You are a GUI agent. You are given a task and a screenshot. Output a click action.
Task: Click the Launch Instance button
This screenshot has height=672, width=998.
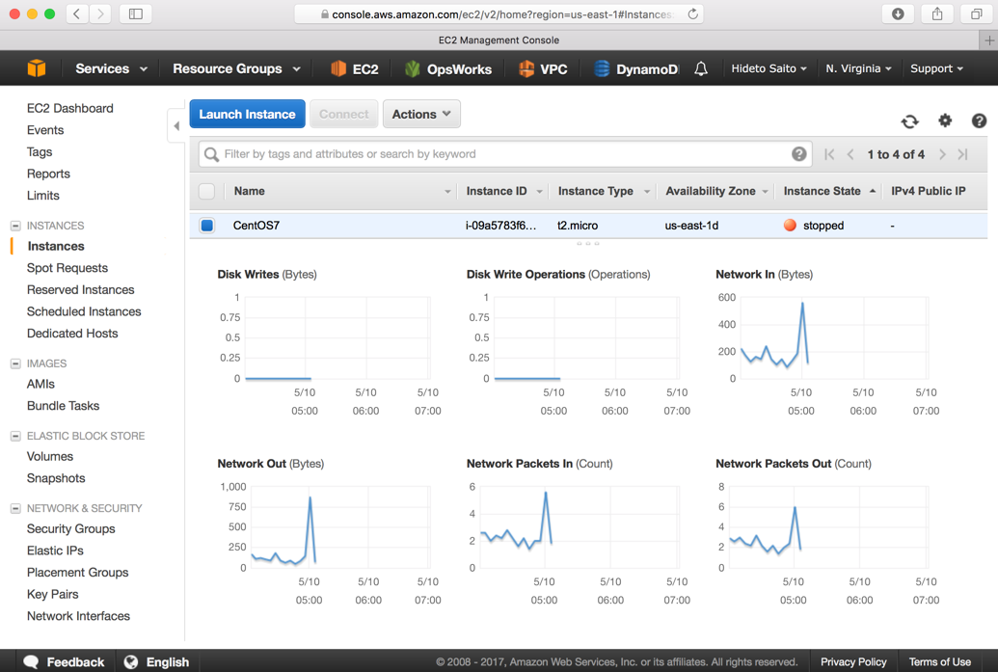(x=247, y=114)
